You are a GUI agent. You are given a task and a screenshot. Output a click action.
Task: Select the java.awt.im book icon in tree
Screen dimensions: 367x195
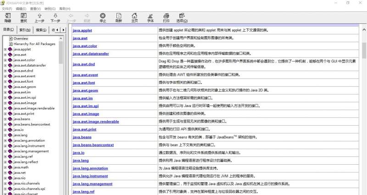pyautogui.click(x=10, y=92)
